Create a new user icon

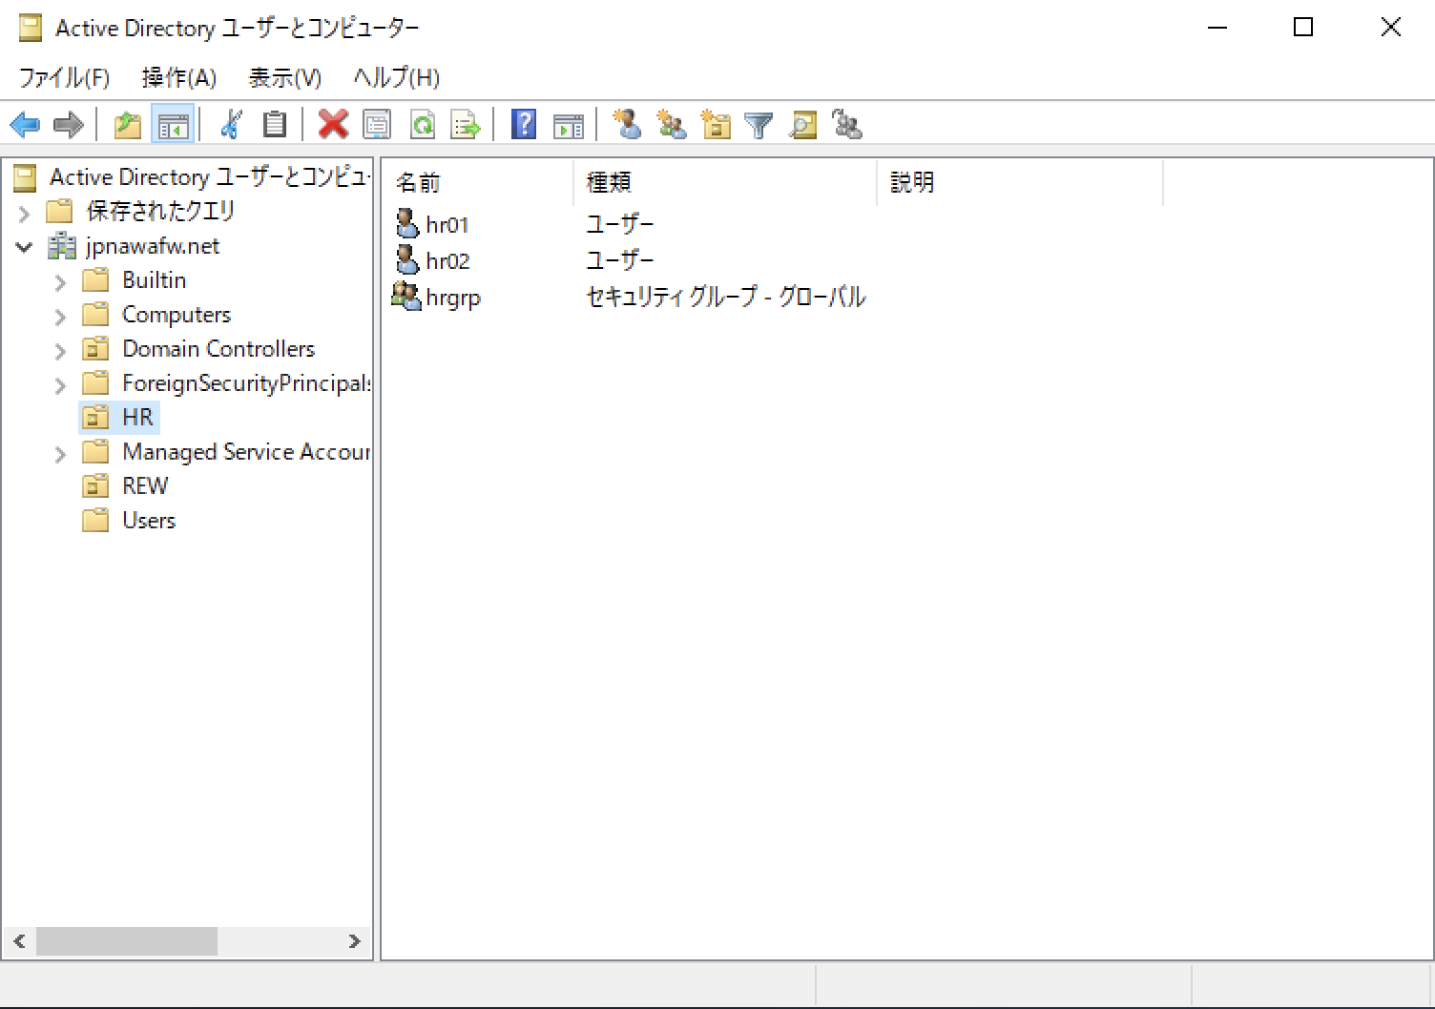tap(627, 124)
